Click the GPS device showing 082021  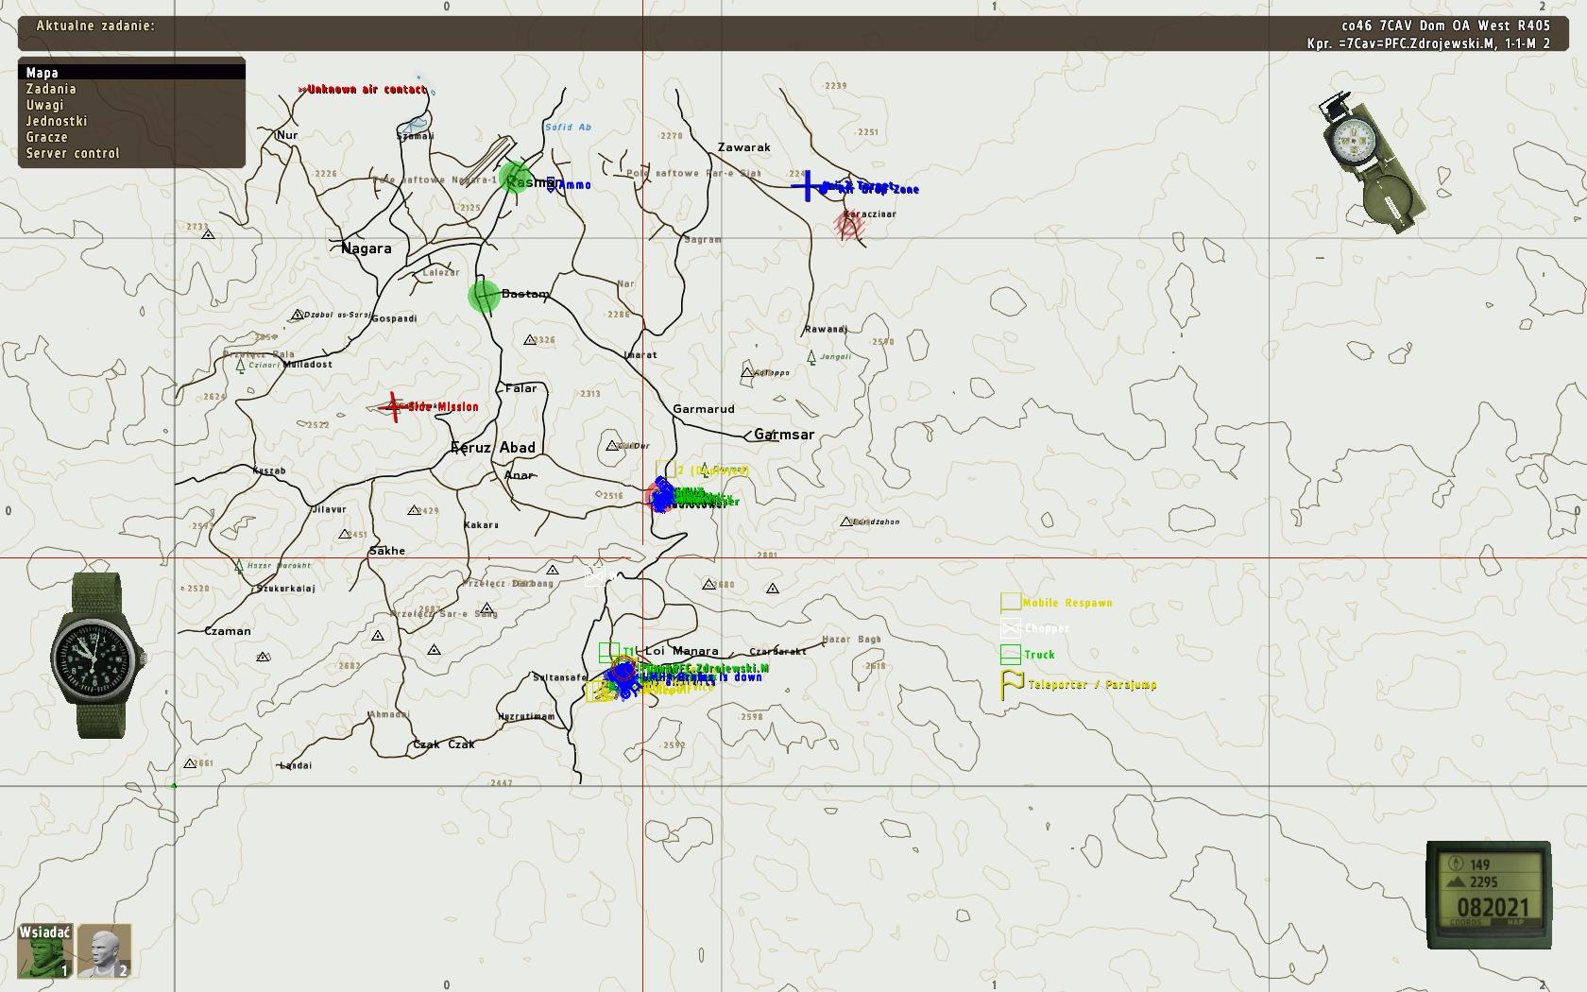click(x=1489, y=894)
